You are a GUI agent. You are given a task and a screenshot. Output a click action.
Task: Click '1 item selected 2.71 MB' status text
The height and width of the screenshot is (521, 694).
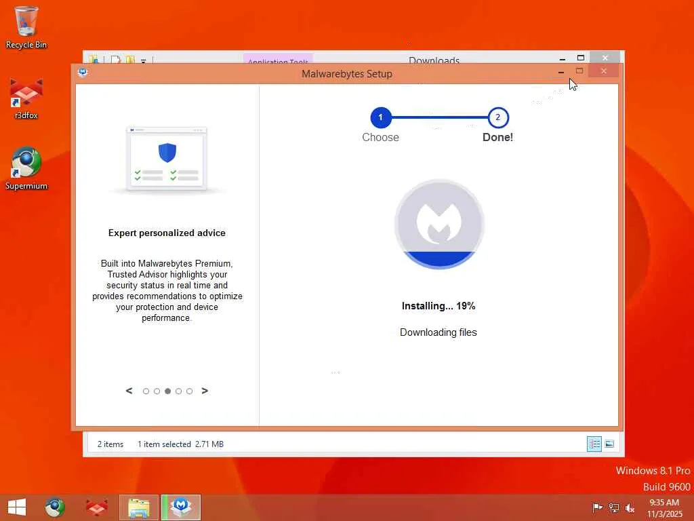tap(180, 444)
